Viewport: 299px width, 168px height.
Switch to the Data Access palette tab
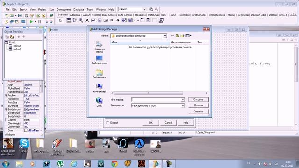coord(109,15)
